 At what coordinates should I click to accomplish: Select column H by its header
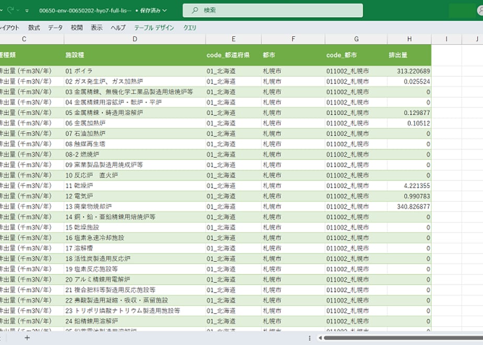(x=409, y=39)
